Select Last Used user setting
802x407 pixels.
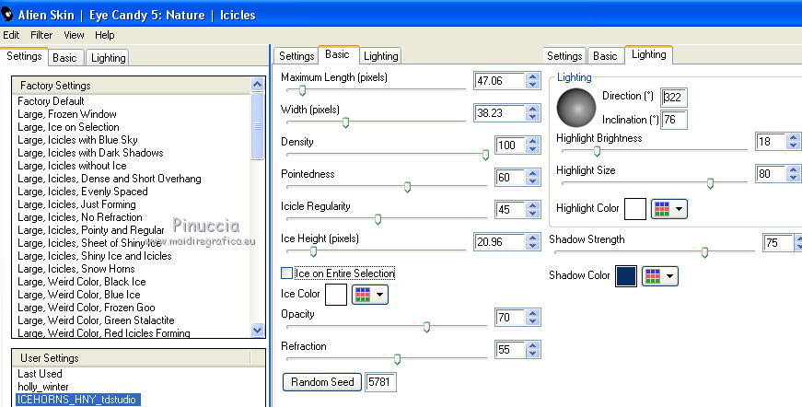pyautogui.click(x=40, y=374)
